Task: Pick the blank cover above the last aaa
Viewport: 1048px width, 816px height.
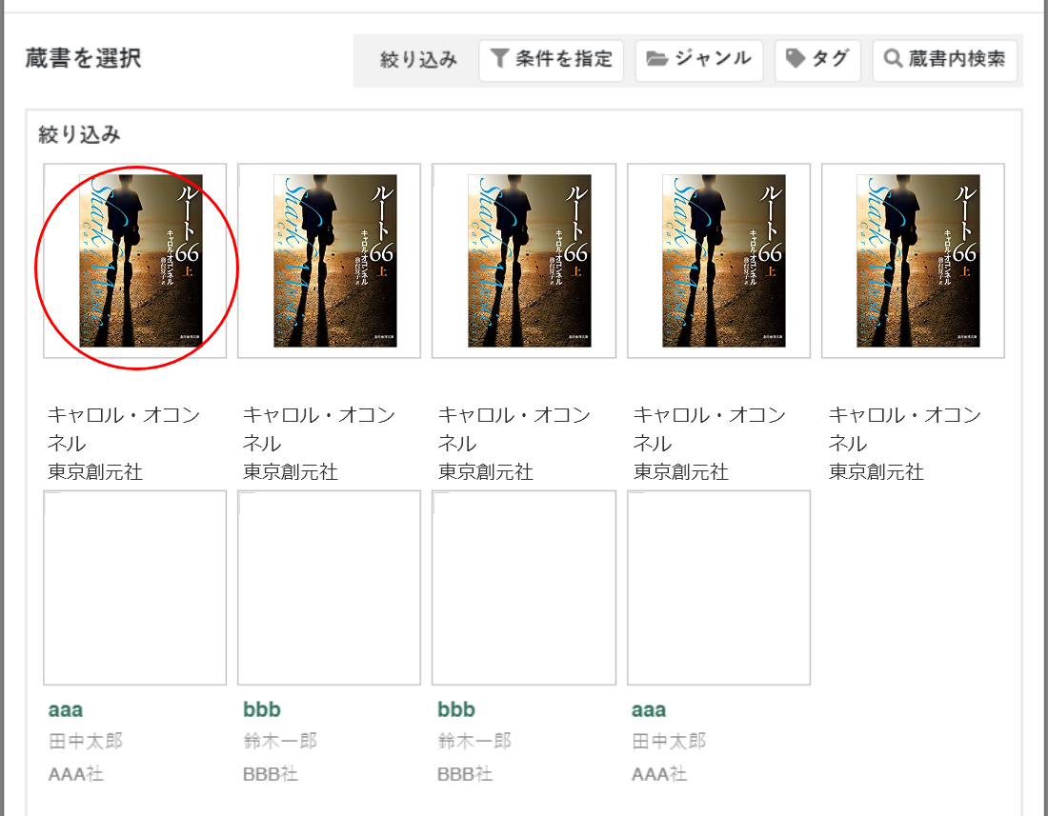Action: coord(718,587)
